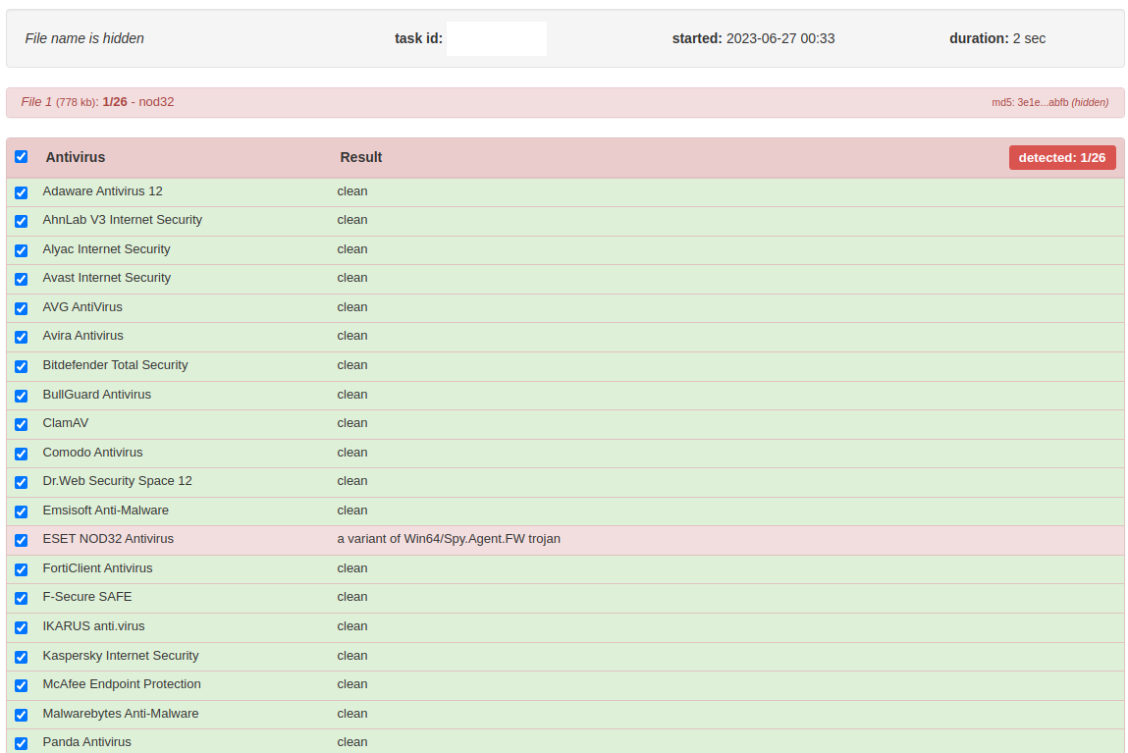Select the 'Avast Internet Security' name
The height and width of the screenshot is (753, 1128).
tap(106, 279)
